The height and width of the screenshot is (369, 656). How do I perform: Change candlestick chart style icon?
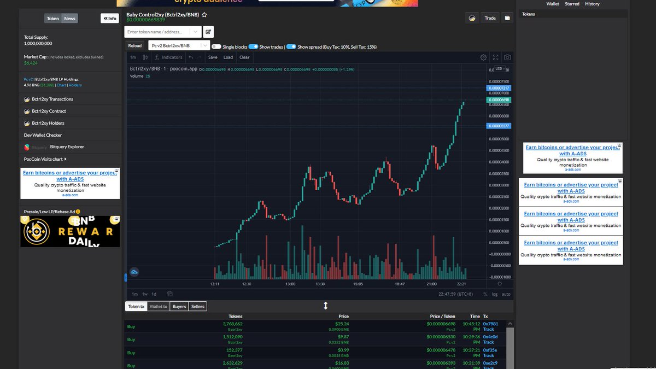click(x=145, y=57)
